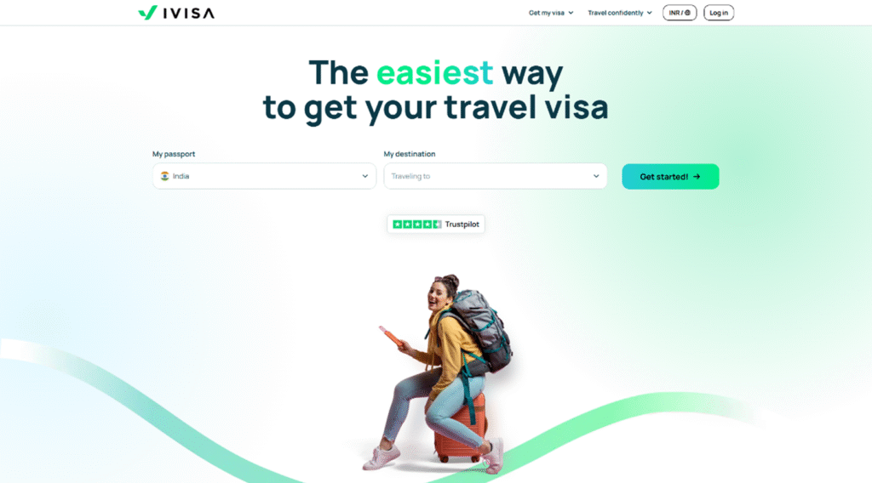Open the Travel confidently menu
The height and width of the screenshot is (483, 872).
tap(620, 13)
